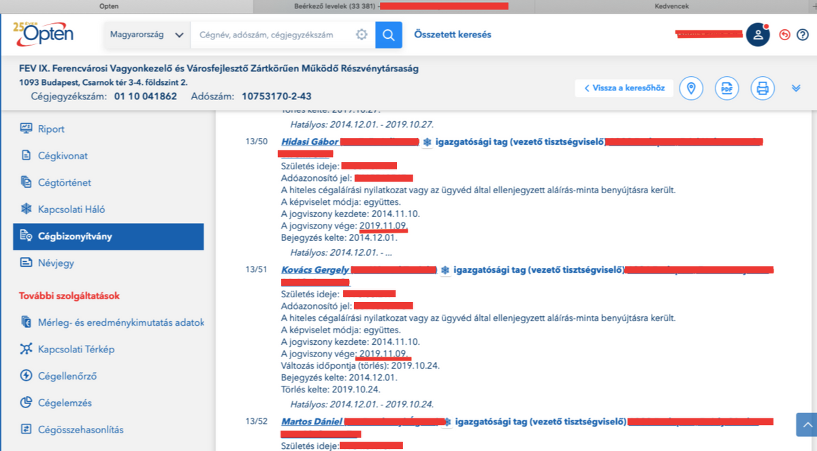
Task: Click the Opten logo
Action: click(43, 33)
